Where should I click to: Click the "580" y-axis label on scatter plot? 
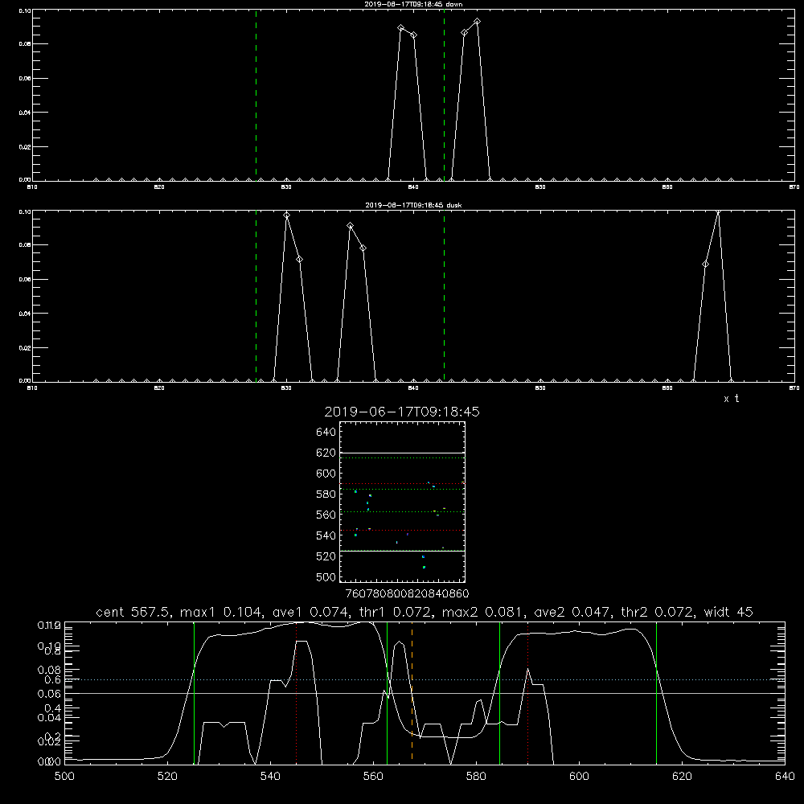(x=326, y=494)
